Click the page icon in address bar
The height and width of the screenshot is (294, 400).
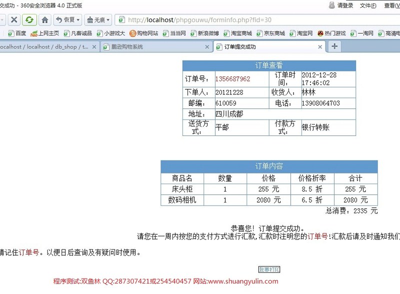121,19
